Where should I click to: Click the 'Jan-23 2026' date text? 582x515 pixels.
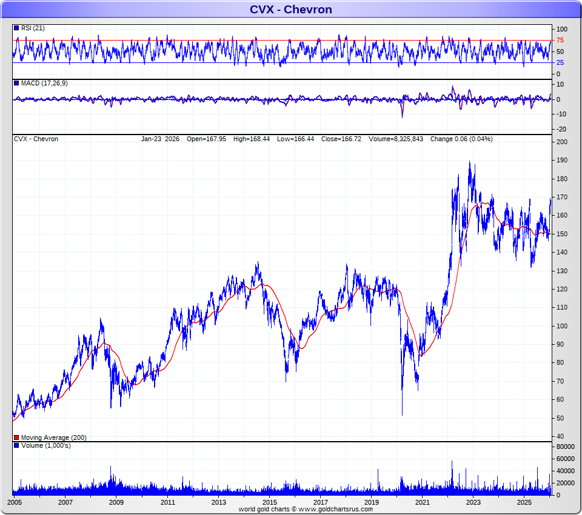point(160,139)
